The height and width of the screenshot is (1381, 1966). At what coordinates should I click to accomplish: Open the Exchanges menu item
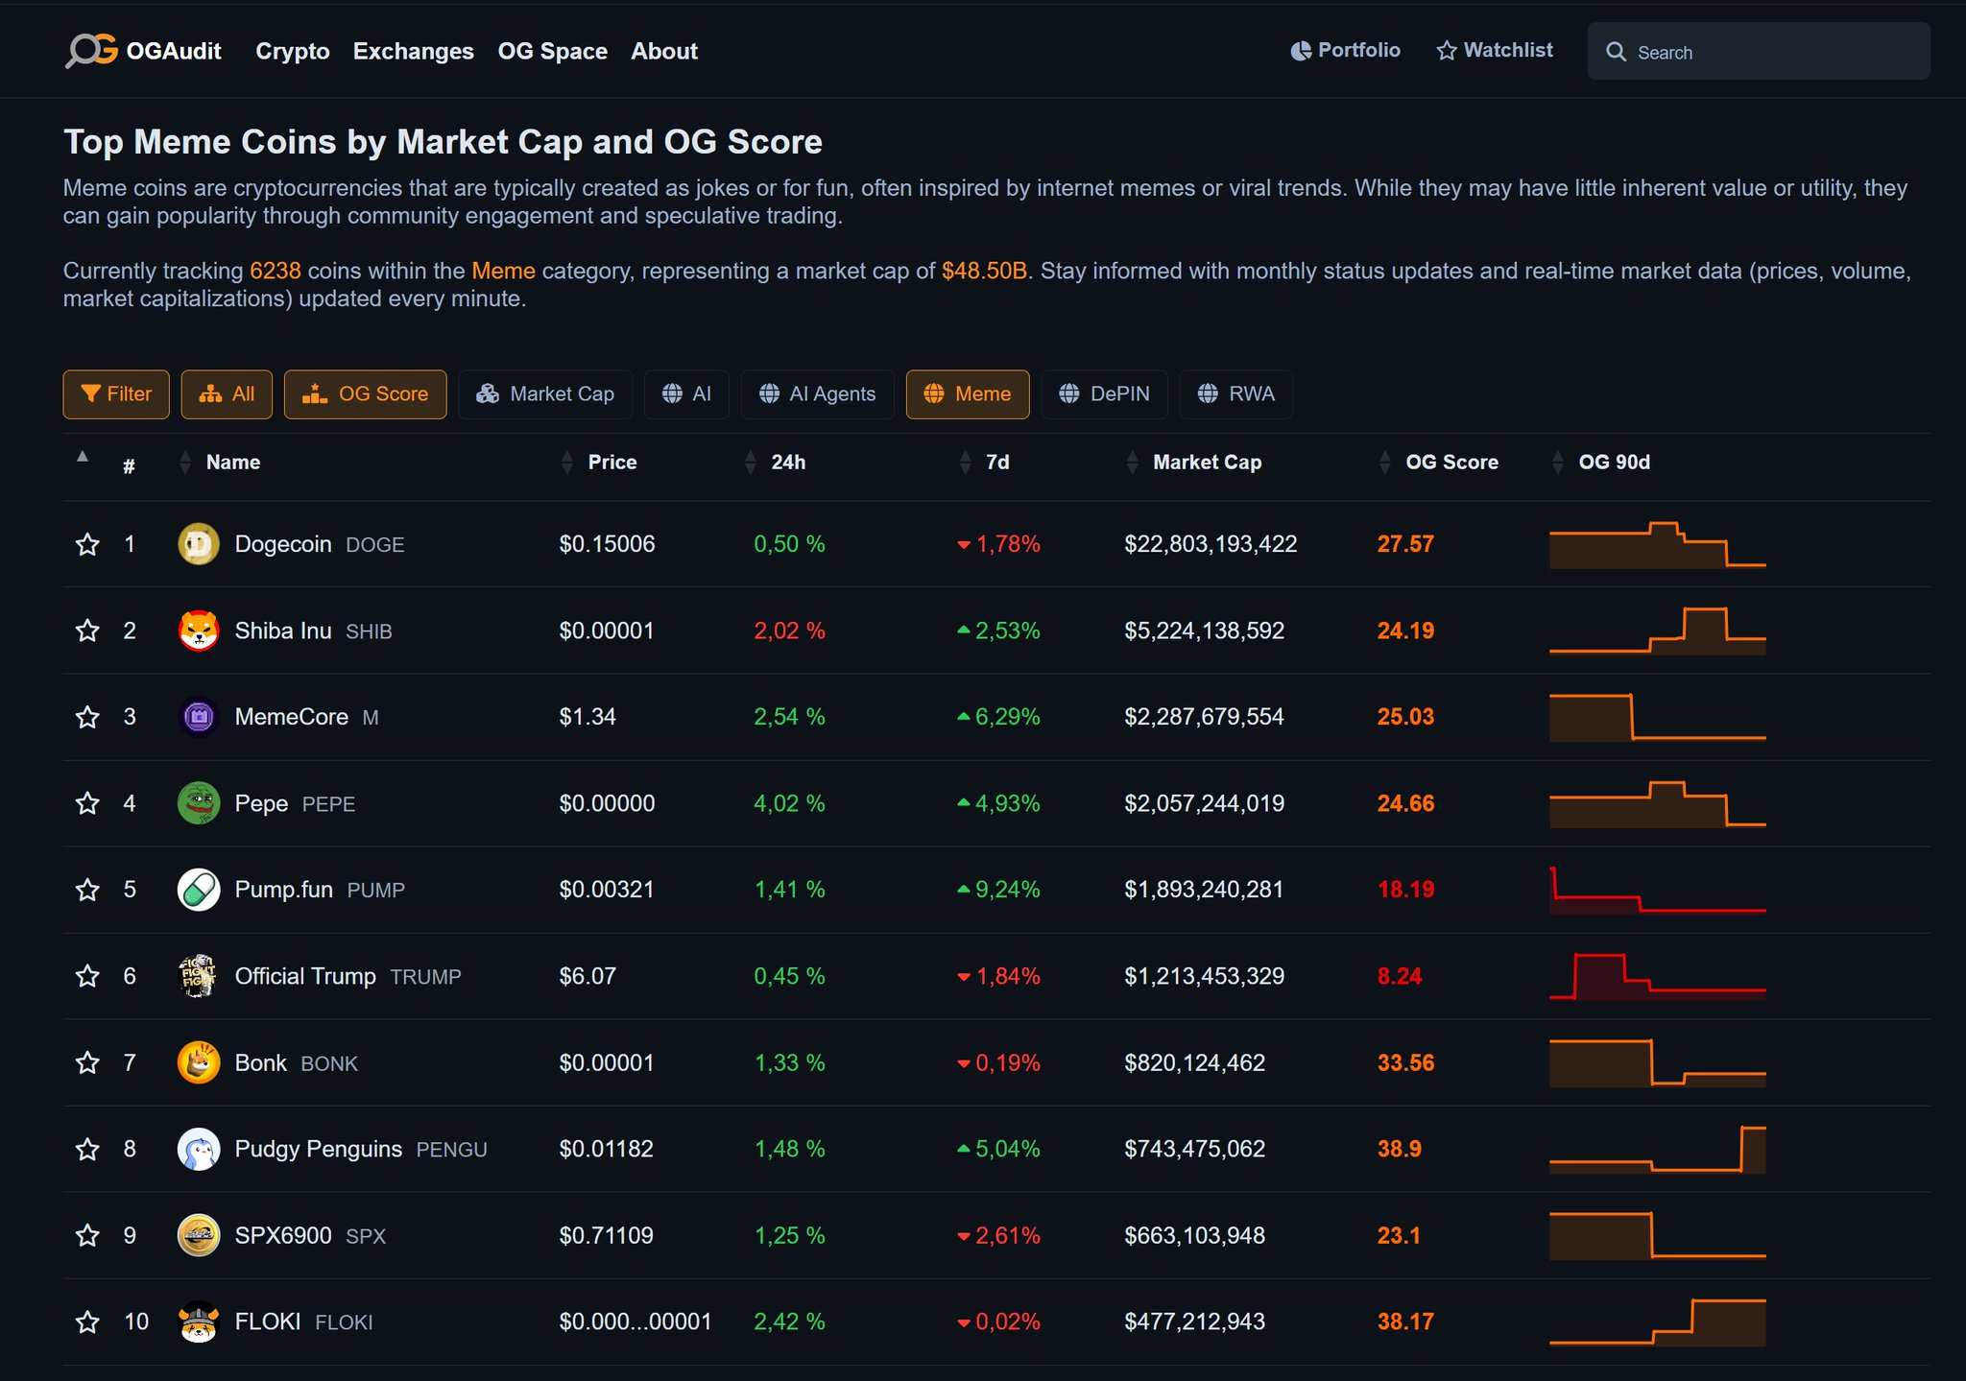(x=413, y=51)
